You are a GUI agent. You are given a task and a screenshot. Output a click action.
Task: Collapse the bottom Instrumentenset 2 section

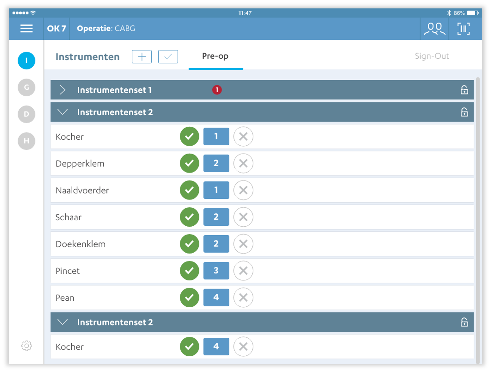coord(63,322)
